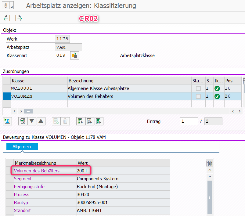
Task: Click the find class icon in assignments toolbar
Action: (x=23, y=121)
